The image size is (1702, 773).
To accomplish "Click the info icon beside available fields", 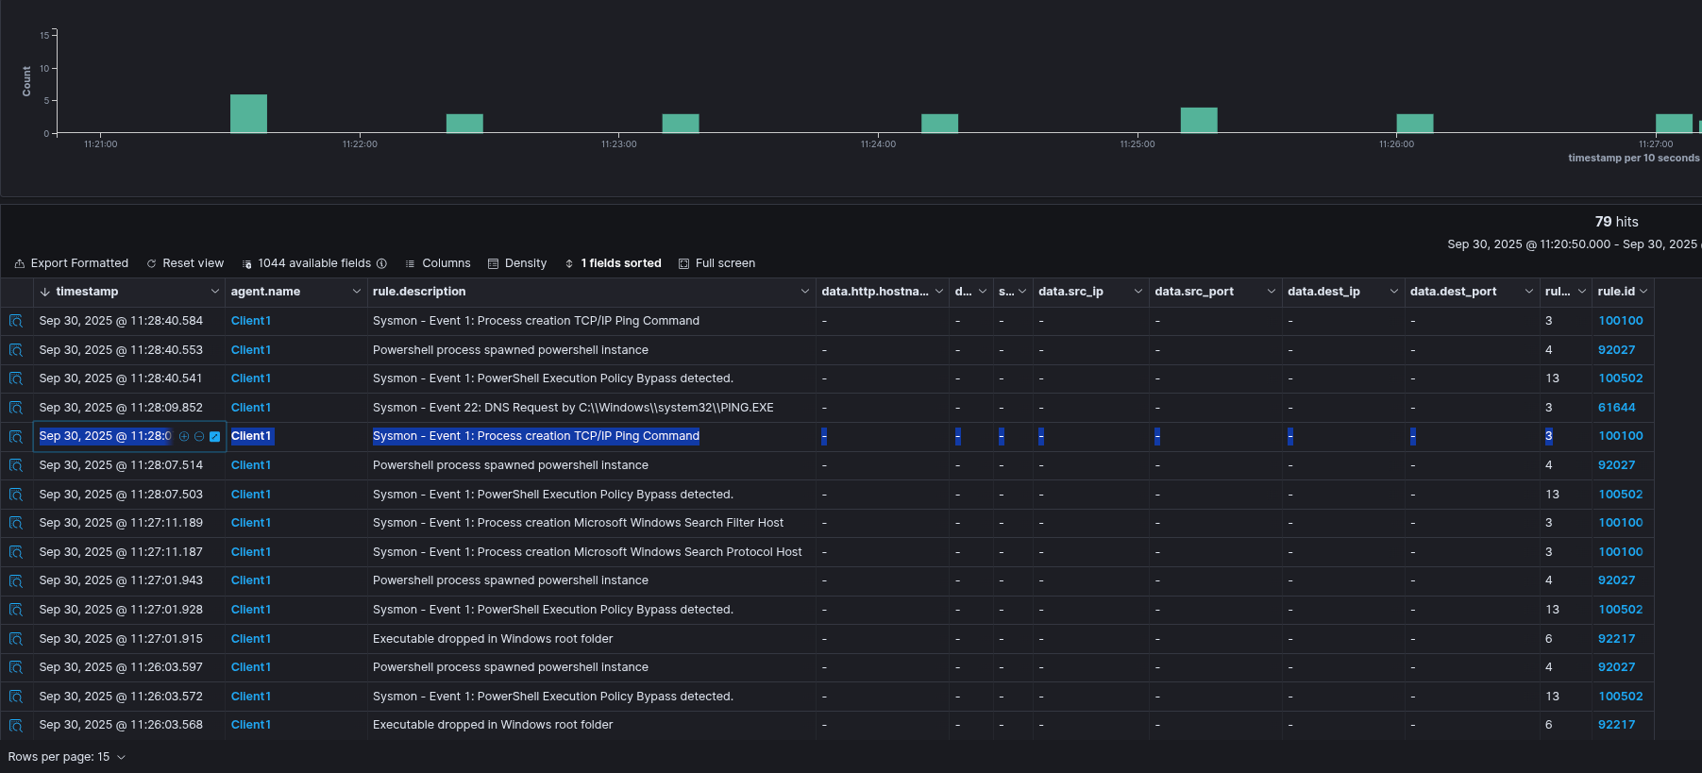I will [381, 263].
